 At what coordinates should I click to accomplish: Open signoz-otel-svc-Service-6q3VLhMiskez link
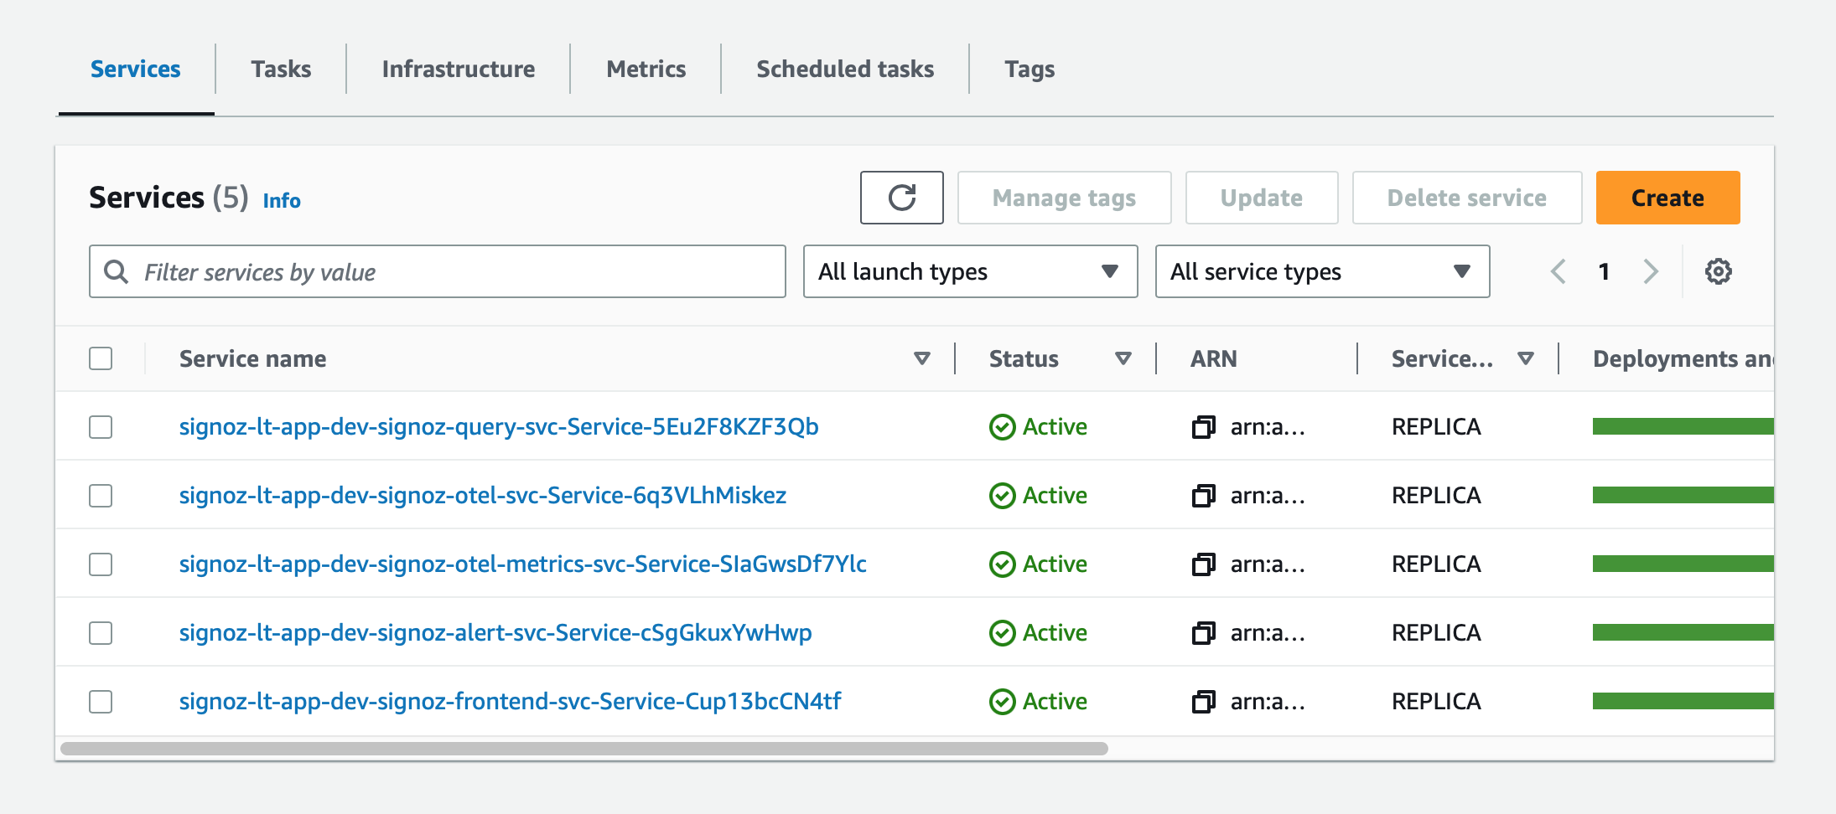[x=483, y=496]
